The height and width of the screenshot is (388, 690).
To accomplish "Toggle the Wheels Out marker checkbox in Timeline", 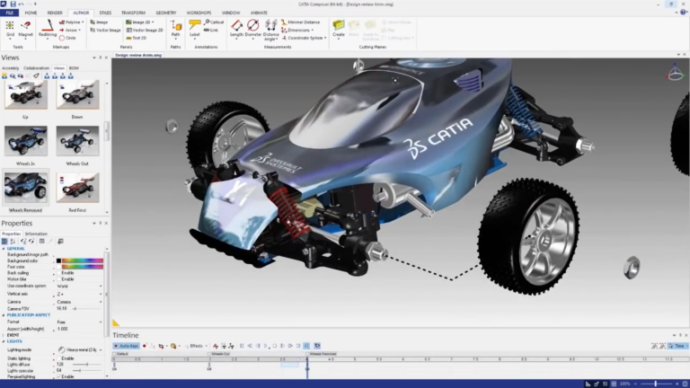I will pyautogui.click(x=209, y=354).
